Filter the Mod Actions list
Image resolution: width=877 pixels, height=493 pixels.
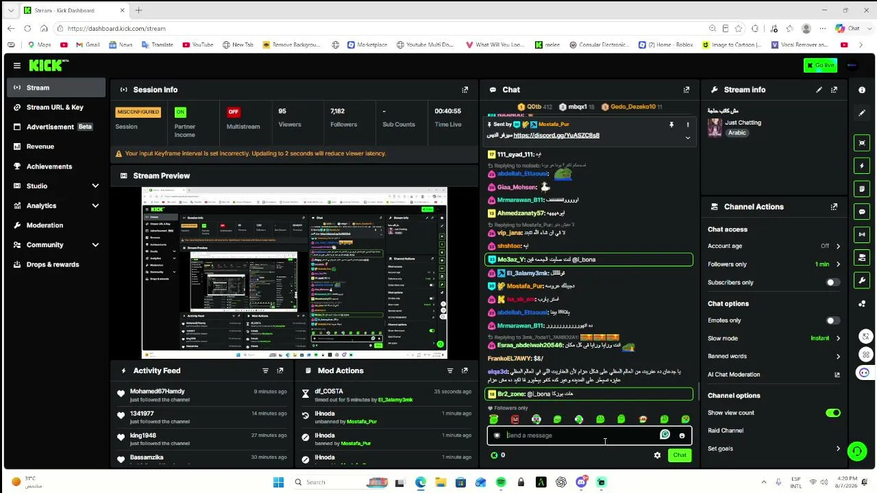[x=449, y=370]
